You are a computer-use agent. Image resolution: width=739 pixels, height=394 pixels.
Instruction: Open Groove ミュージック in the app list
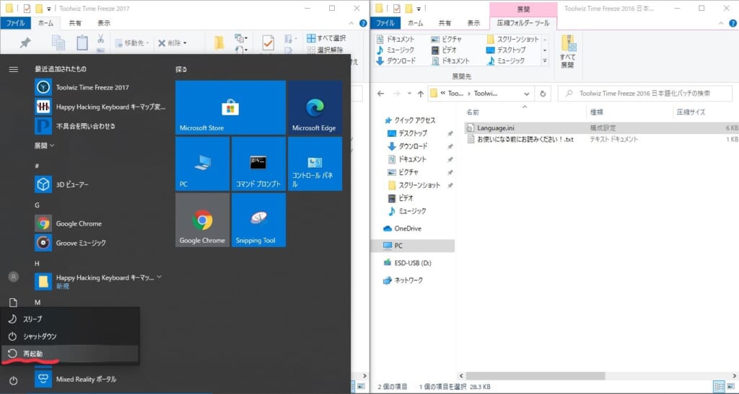point(100,243)
